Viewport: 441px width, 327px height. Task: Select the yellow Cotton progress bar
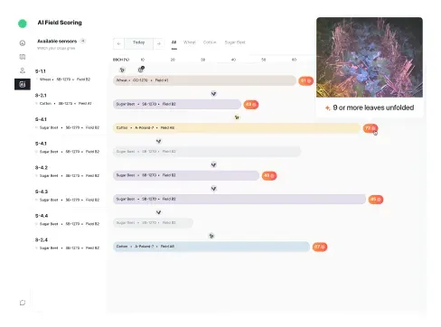coord(237,128)
